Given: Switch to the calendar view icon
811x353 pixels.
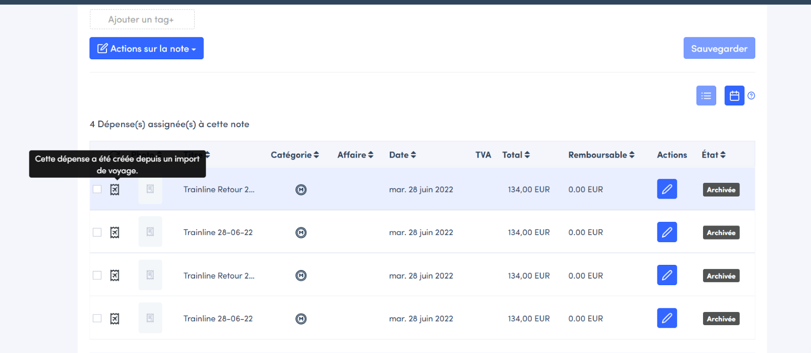Looking at the screenshot, I should pos(734,95).
